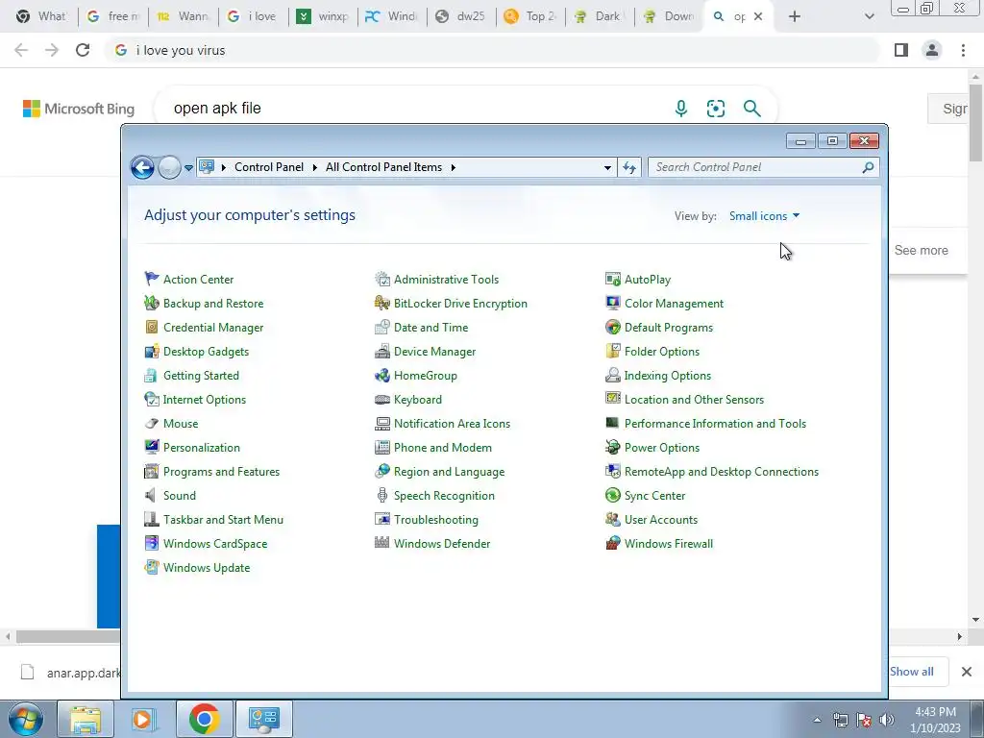Reload the Chrome page
The width and height of the screenshot is (984, 738).
coord(83,50)
